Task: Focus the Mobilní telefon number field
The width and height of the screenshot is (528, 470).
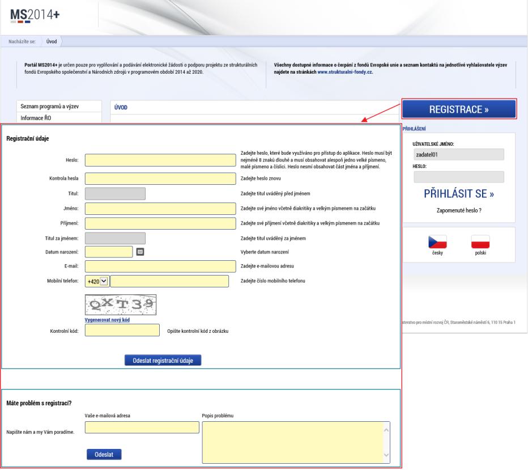Action: coord(170,281)
